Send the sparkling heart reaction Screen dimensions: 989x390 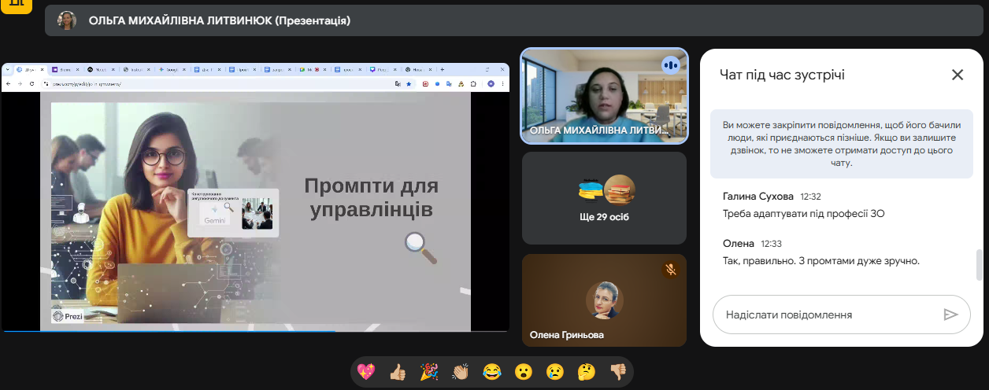point(366,372)
